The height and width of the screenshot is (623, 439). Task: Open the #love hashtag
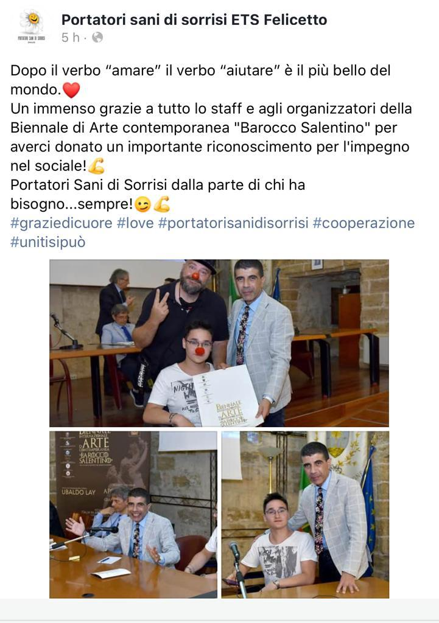tap(135, 223)
